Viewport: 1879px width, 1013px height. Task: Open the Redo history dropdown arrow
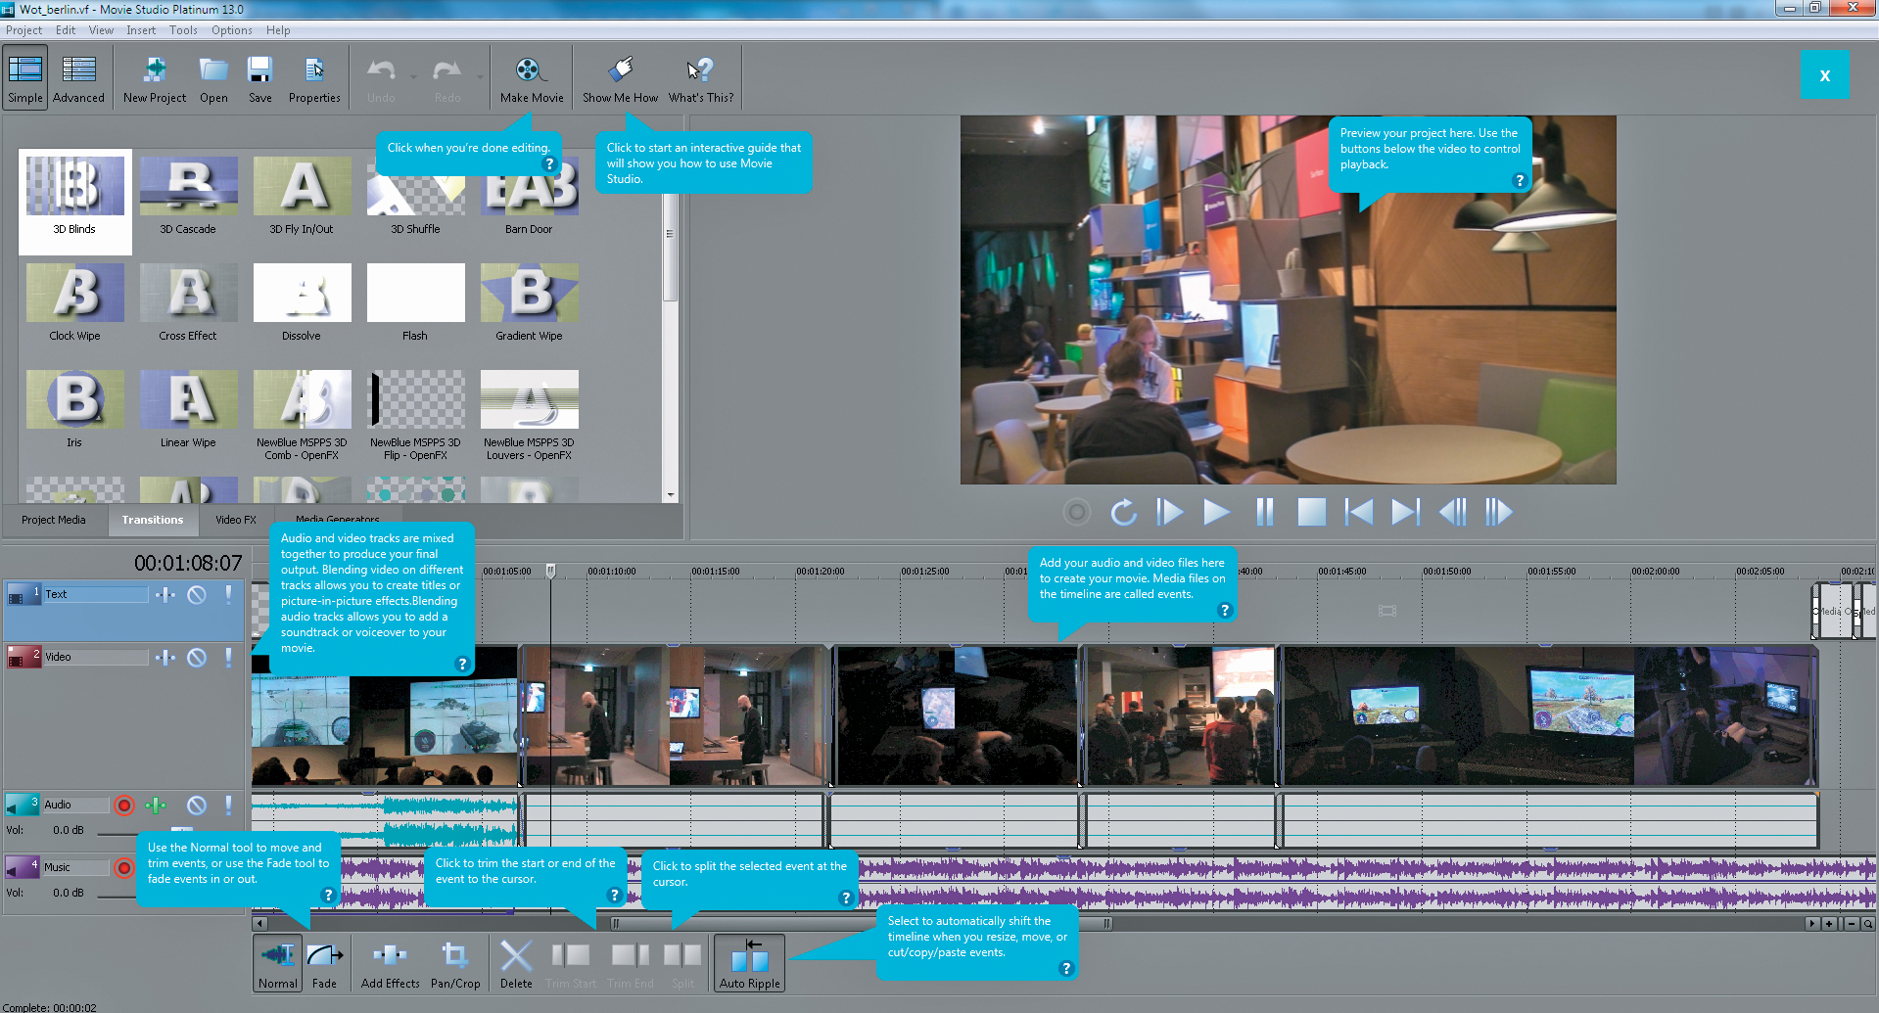tap(480, 76)
